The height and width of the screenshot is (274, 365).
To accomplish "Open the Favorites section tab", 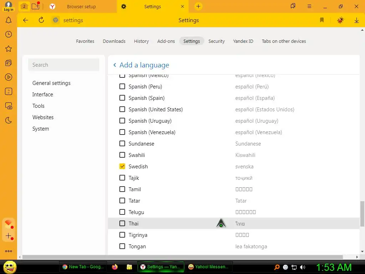I will [x=85, y=41].
